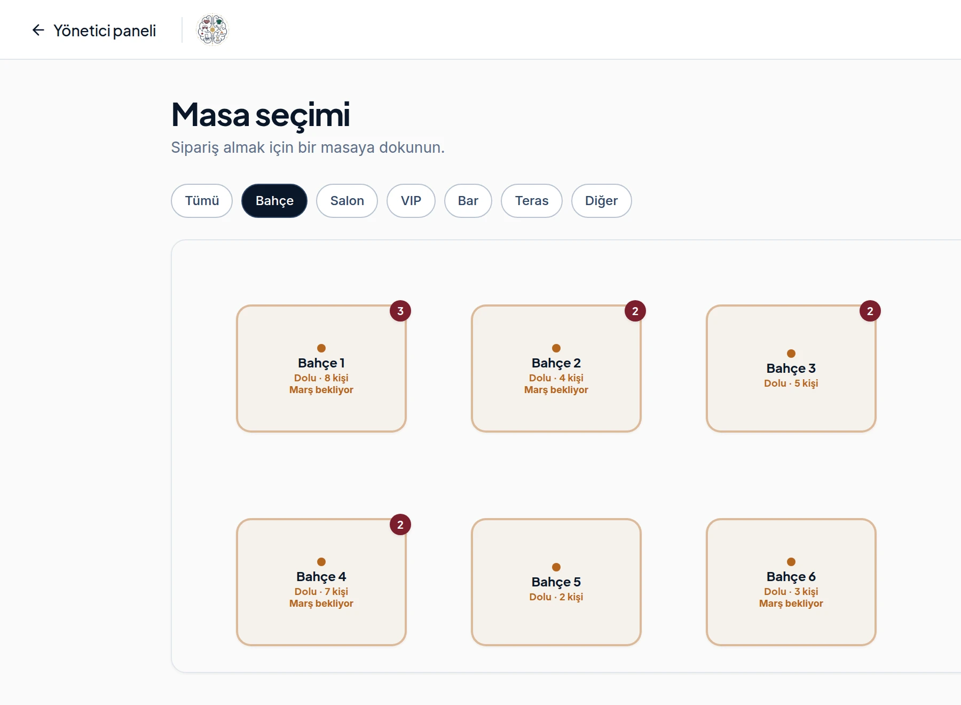961x705 pixels.
Task: Click 'Dolu · 5 kişi' text
Action: coord(791,383)
